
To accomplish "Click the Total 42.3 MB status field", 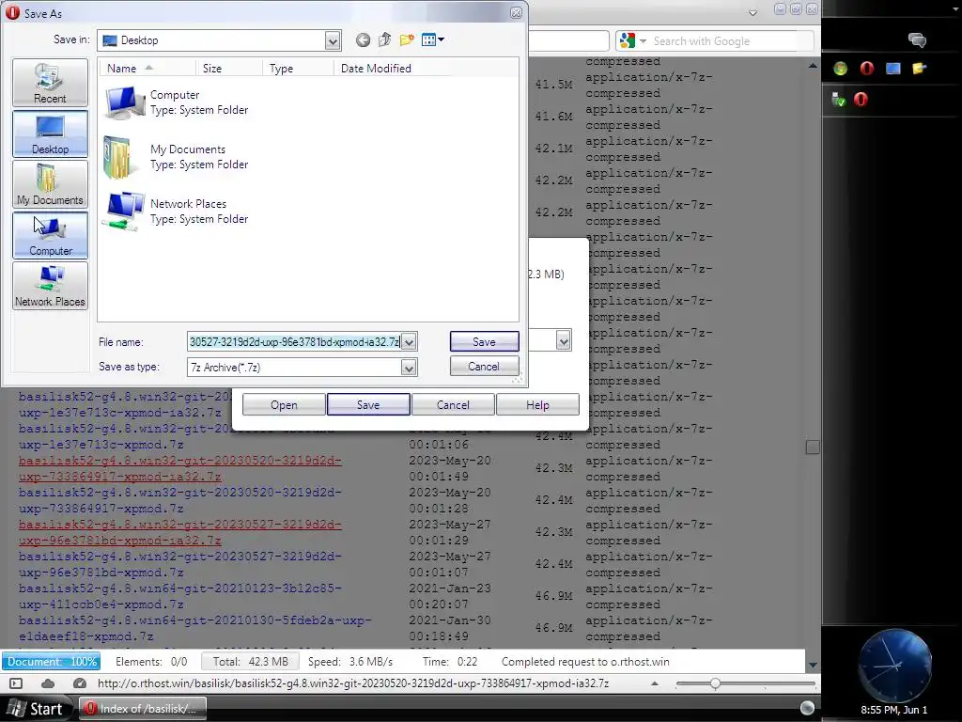I will (x=250, y=661).
